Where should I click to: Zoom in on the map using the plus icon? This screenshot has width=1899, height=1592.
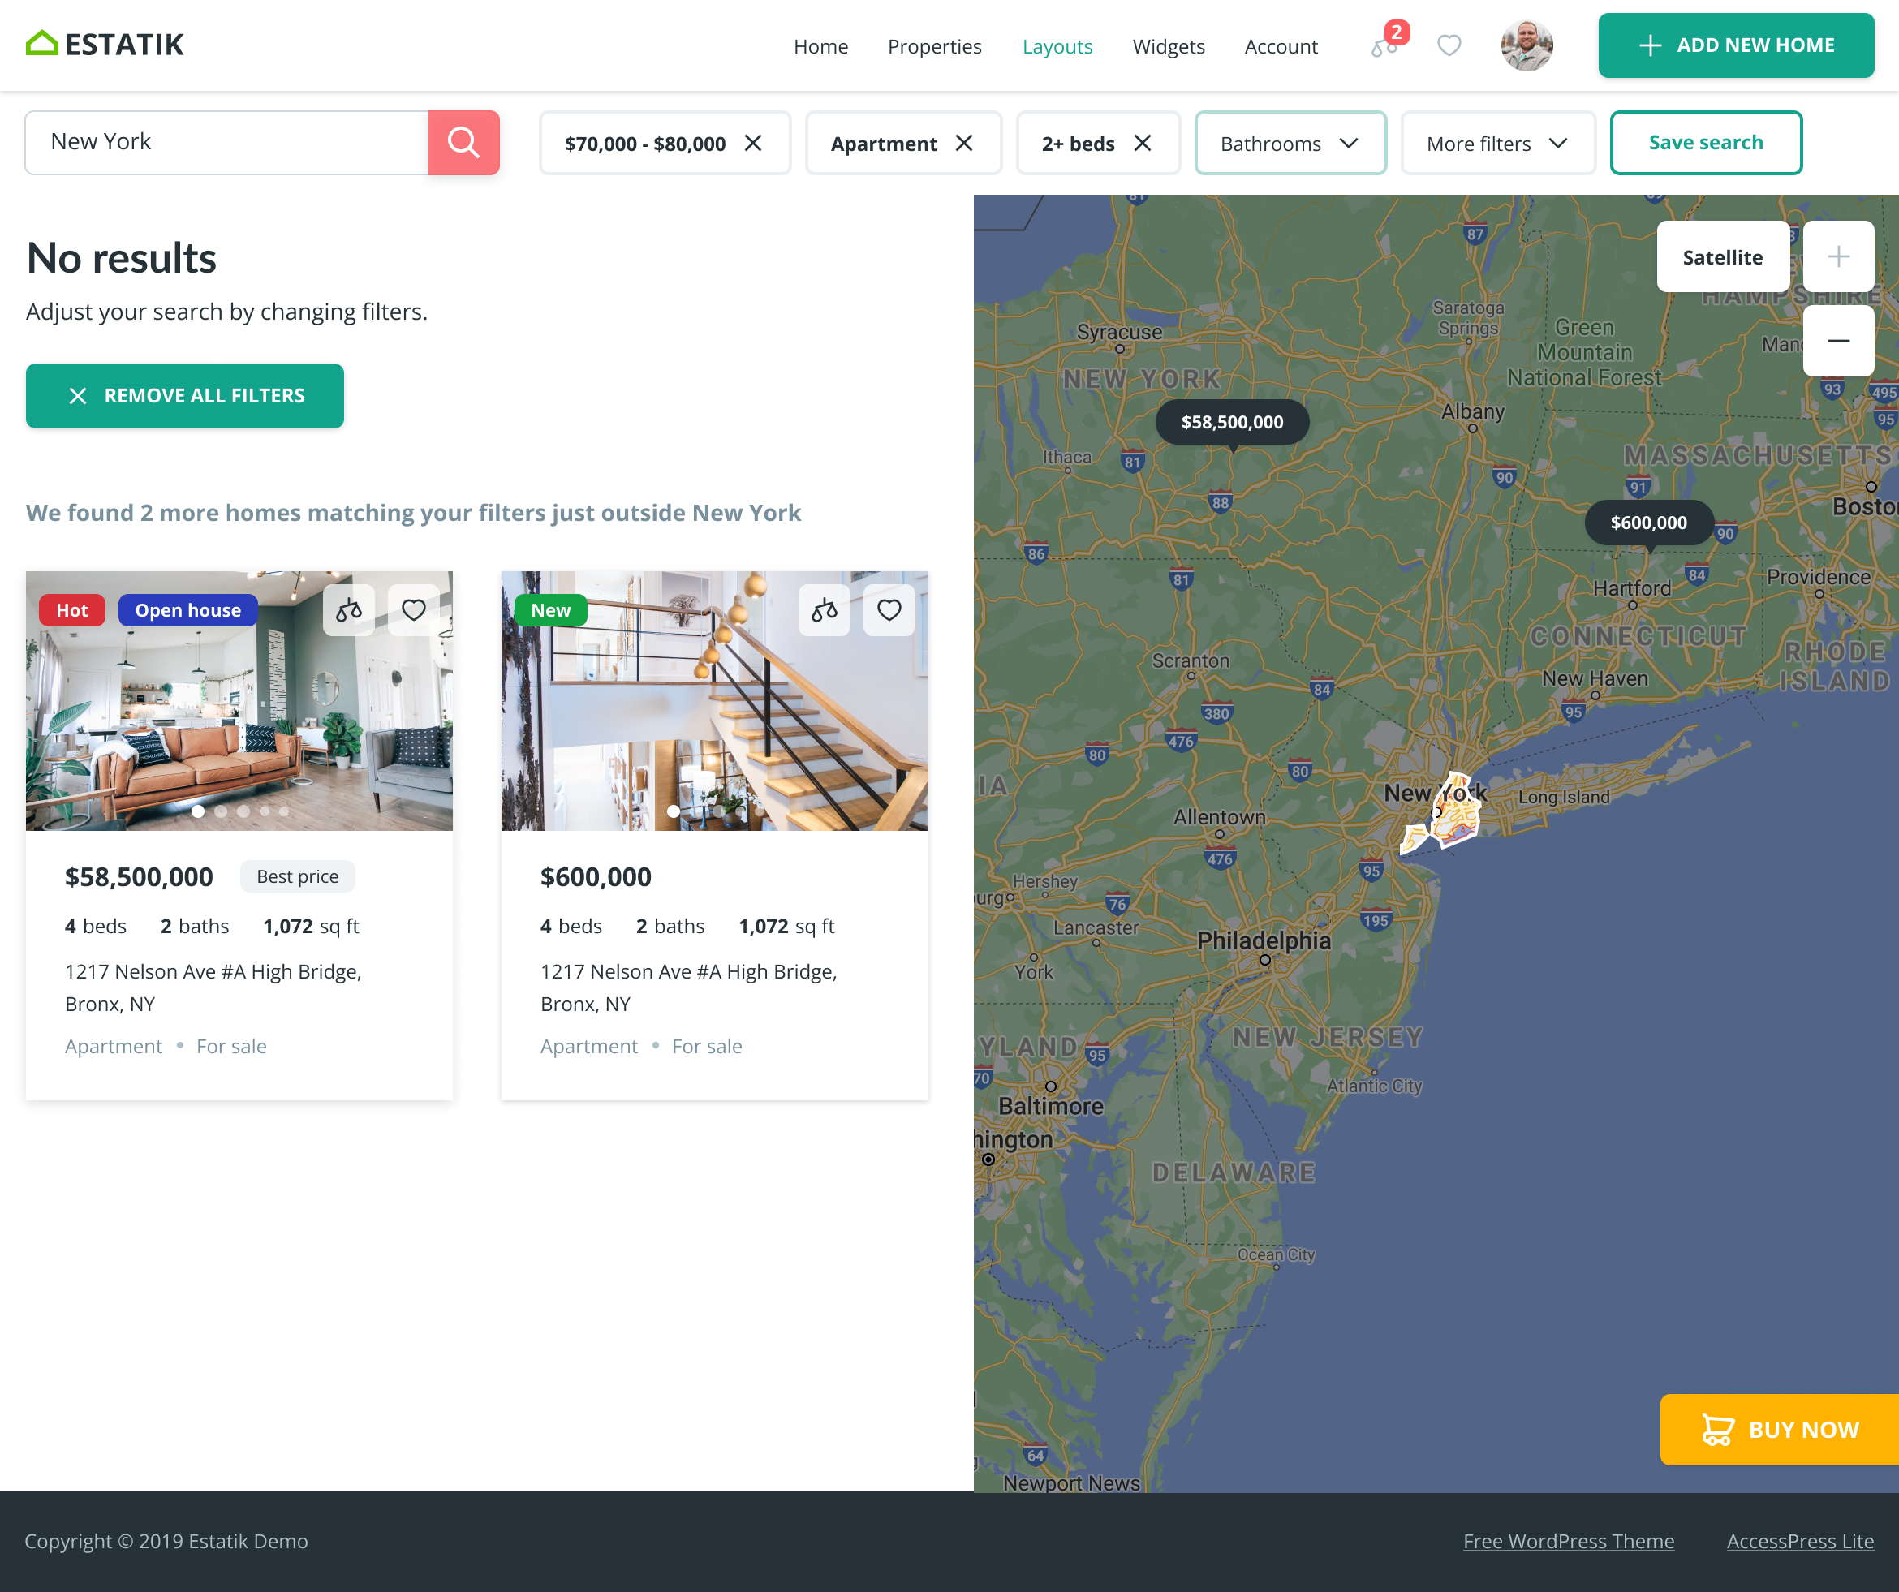1838,256
